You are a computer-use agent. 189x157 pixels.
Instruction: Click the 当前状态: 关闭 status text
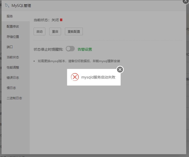coord(46,20)
